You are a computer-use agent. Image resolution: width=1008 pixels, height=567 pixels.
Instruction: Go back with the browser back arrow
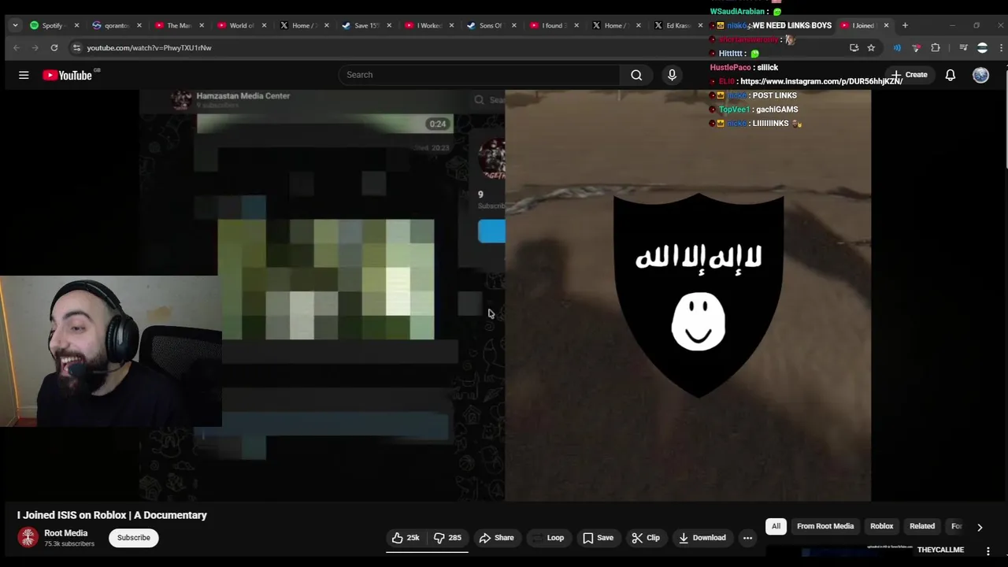pos(17,48)
